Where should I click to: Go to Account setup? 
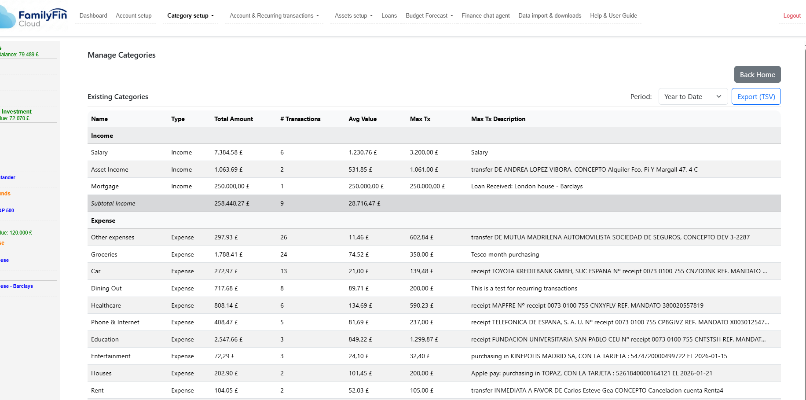click(x=134, y=15)
